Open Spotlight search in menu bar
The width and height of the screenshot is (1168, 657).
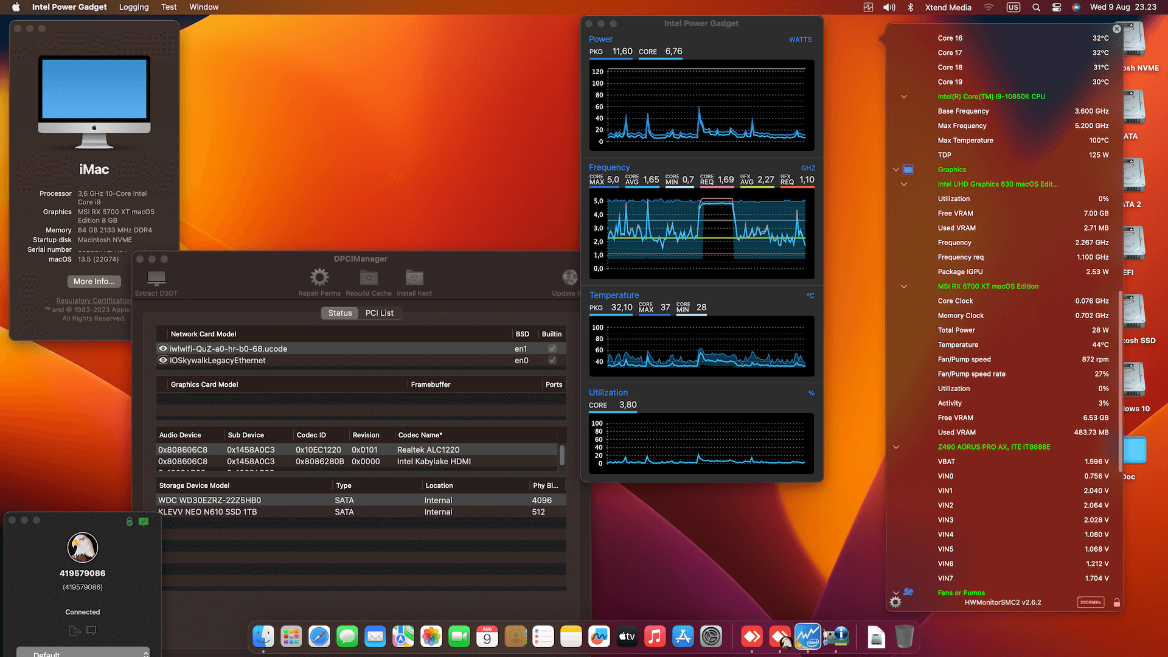[1036, 7]
